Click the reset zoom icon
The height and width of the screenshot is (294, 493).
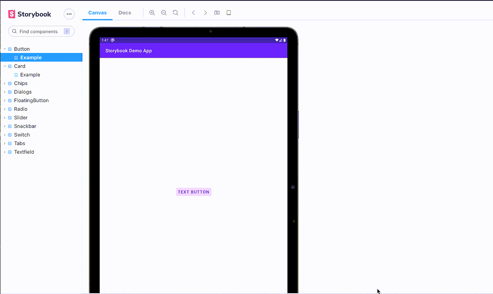175,13
